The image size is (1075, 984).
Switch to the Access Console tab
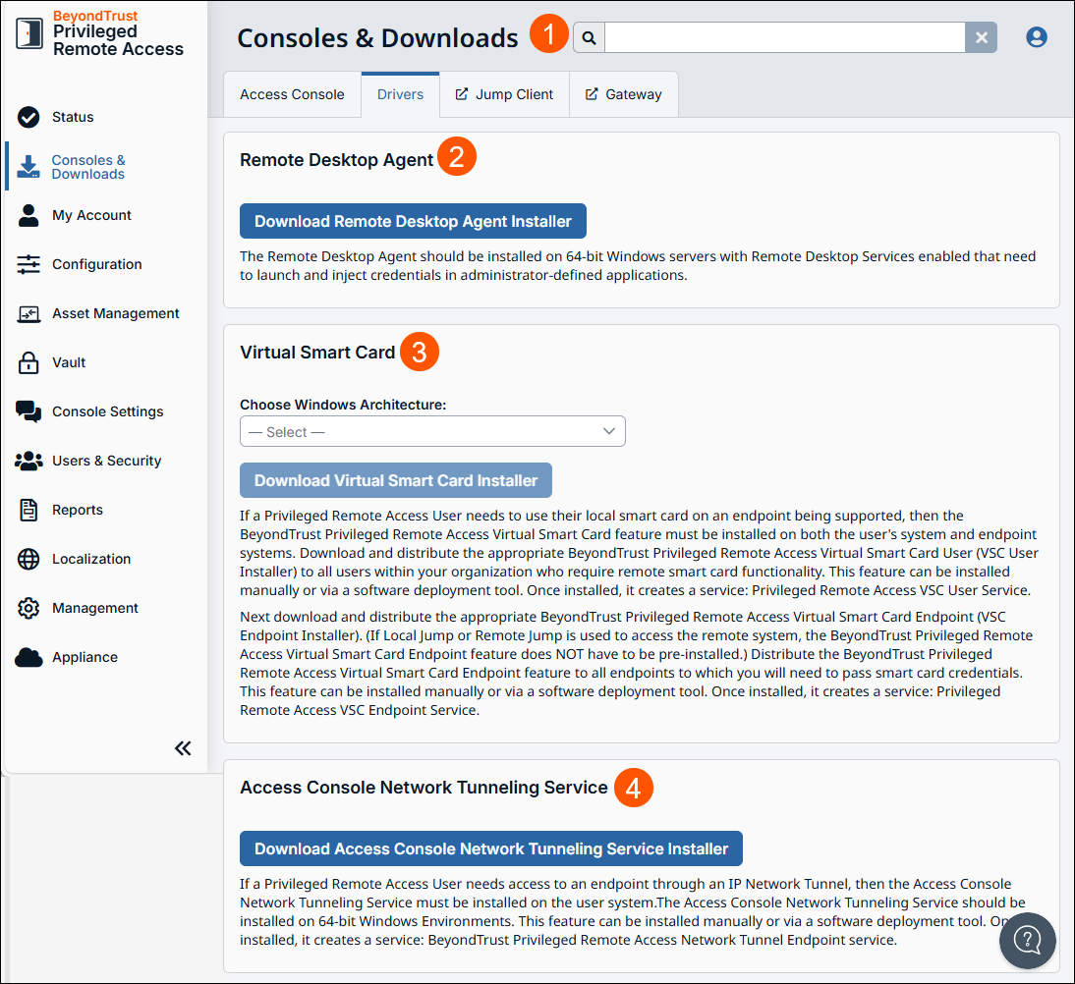(292, 93)
